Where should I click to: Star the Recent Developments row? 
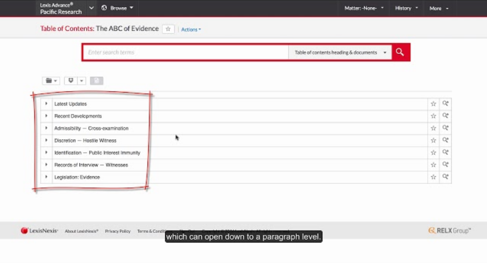(x=433, y=116)
